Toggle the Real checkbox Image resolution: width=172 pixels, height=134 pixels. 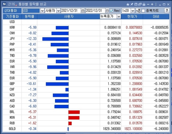pyautogui.click(x=111, y=11)
